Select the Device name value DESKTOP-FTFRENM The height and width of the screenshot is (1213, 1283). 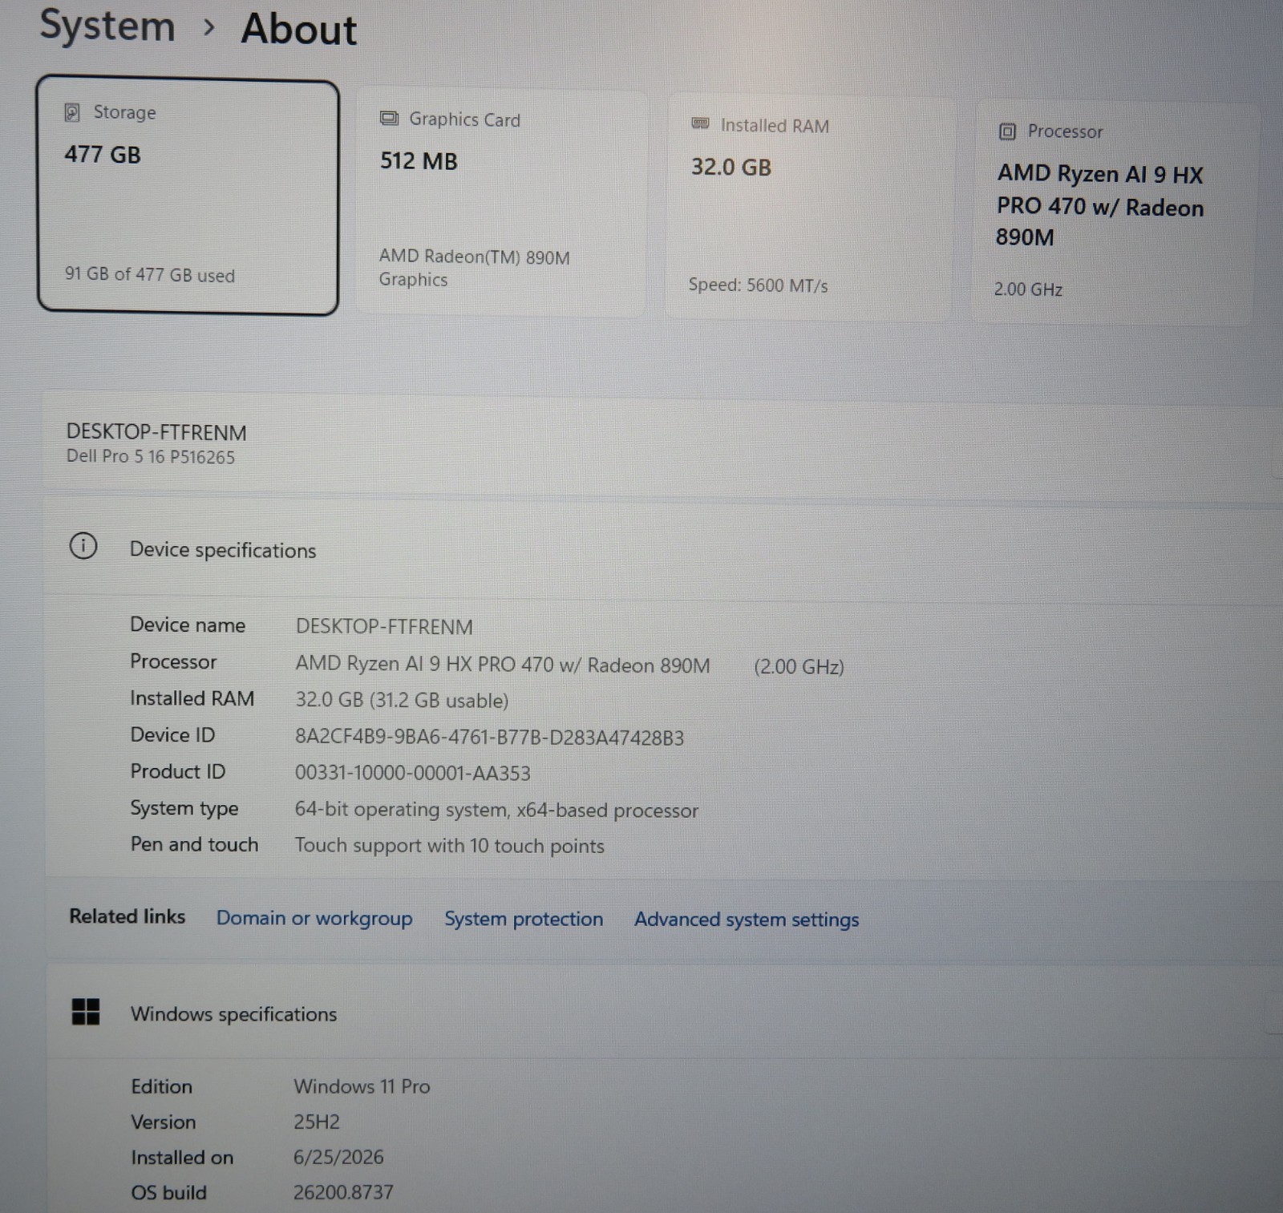(x=384, y=626)
